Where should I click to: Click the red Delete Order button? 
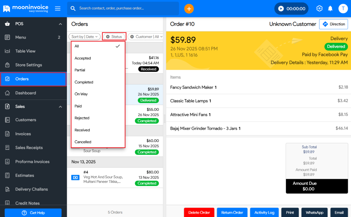199,212
